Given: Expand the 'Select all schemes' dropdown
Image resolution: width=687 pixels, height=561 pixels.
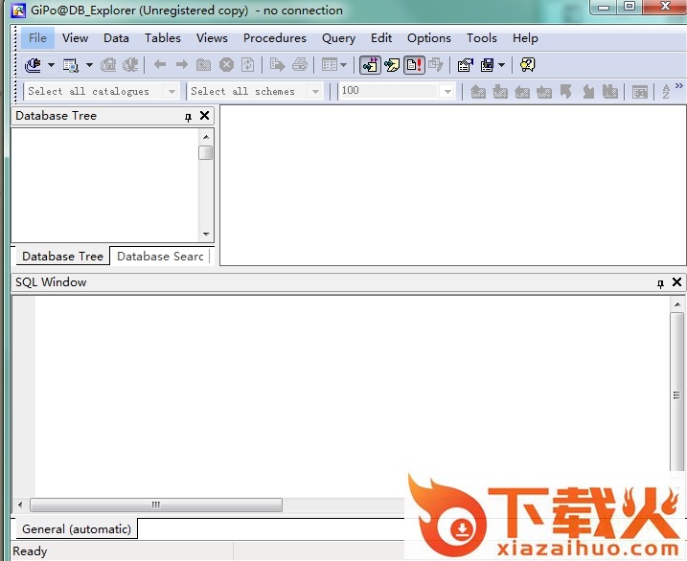Looking at the screenshot, I should pos(315,92).
